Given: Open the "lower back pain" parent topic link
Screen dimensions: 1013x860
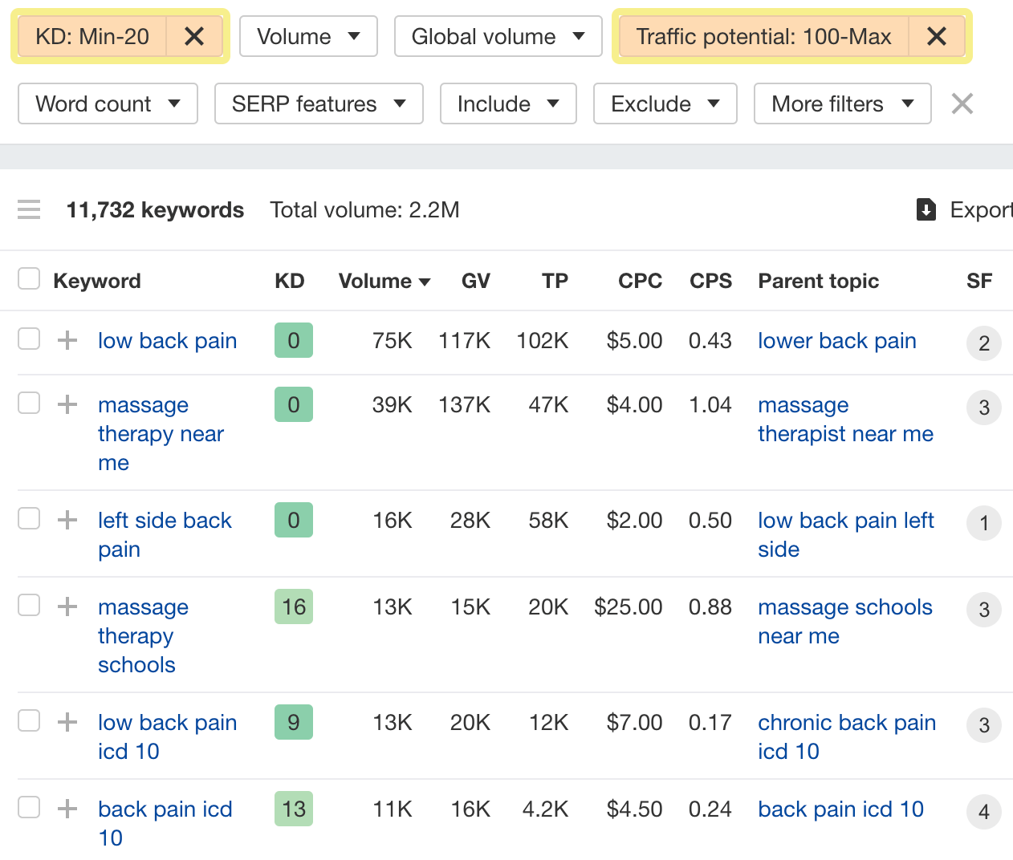Looking at the screenshot, I should [x=836, y=340].
